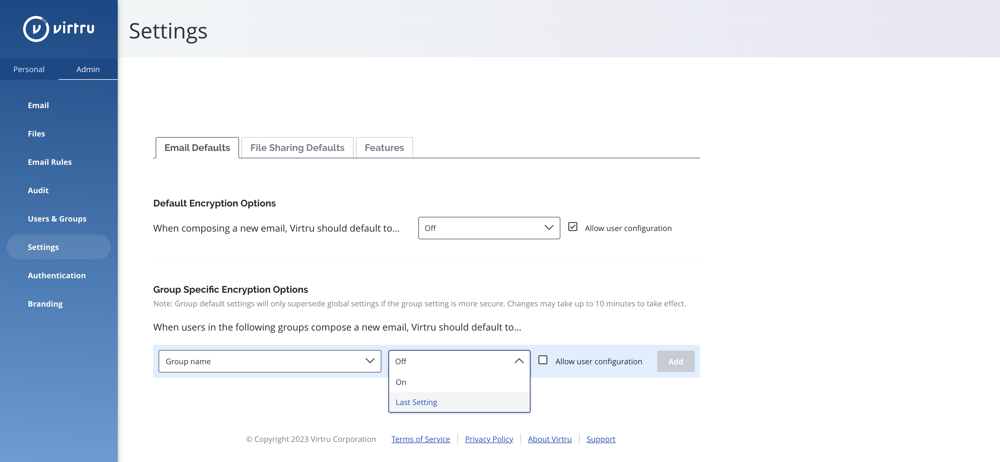Open Files in the sidebar
Viewport: 1000px width, 462px height.
tap(36, 134)
